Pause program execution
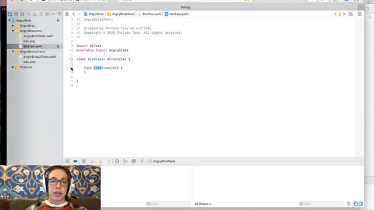The height and width of the screenshot is (210, 374). pyautogui.click(x=84, y=161)
